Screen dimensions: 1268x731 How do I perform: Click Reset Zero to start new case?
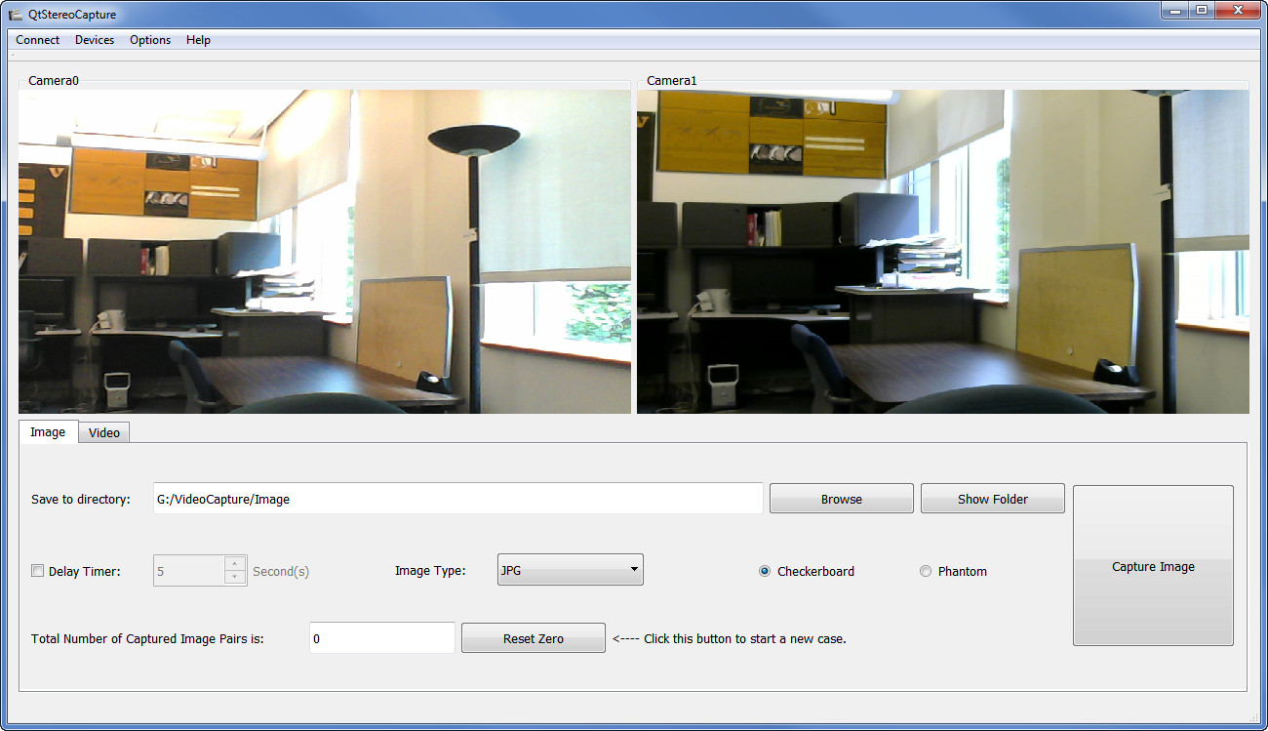tap(533, 638)
